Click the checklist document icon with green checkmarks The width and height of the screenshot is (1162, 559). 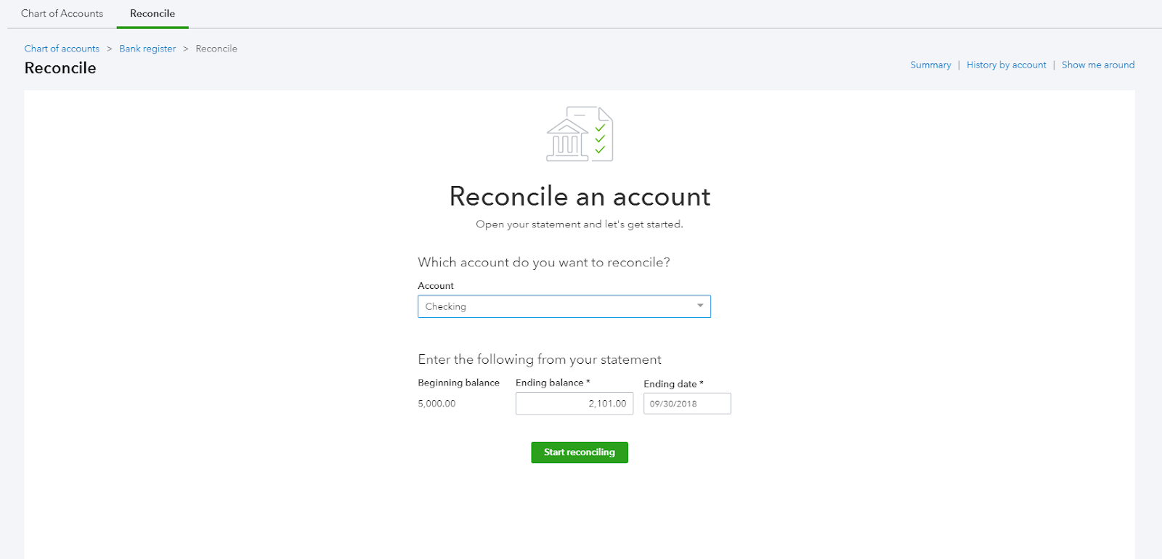(597, 134)
